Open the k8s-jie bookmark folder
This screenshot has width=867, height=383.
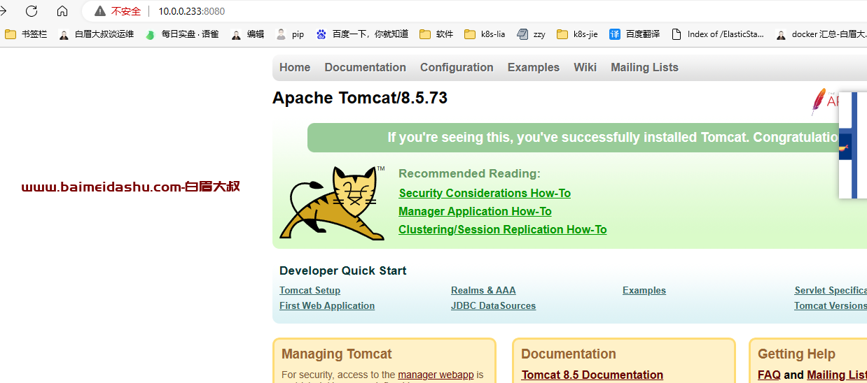coord(578,34)
